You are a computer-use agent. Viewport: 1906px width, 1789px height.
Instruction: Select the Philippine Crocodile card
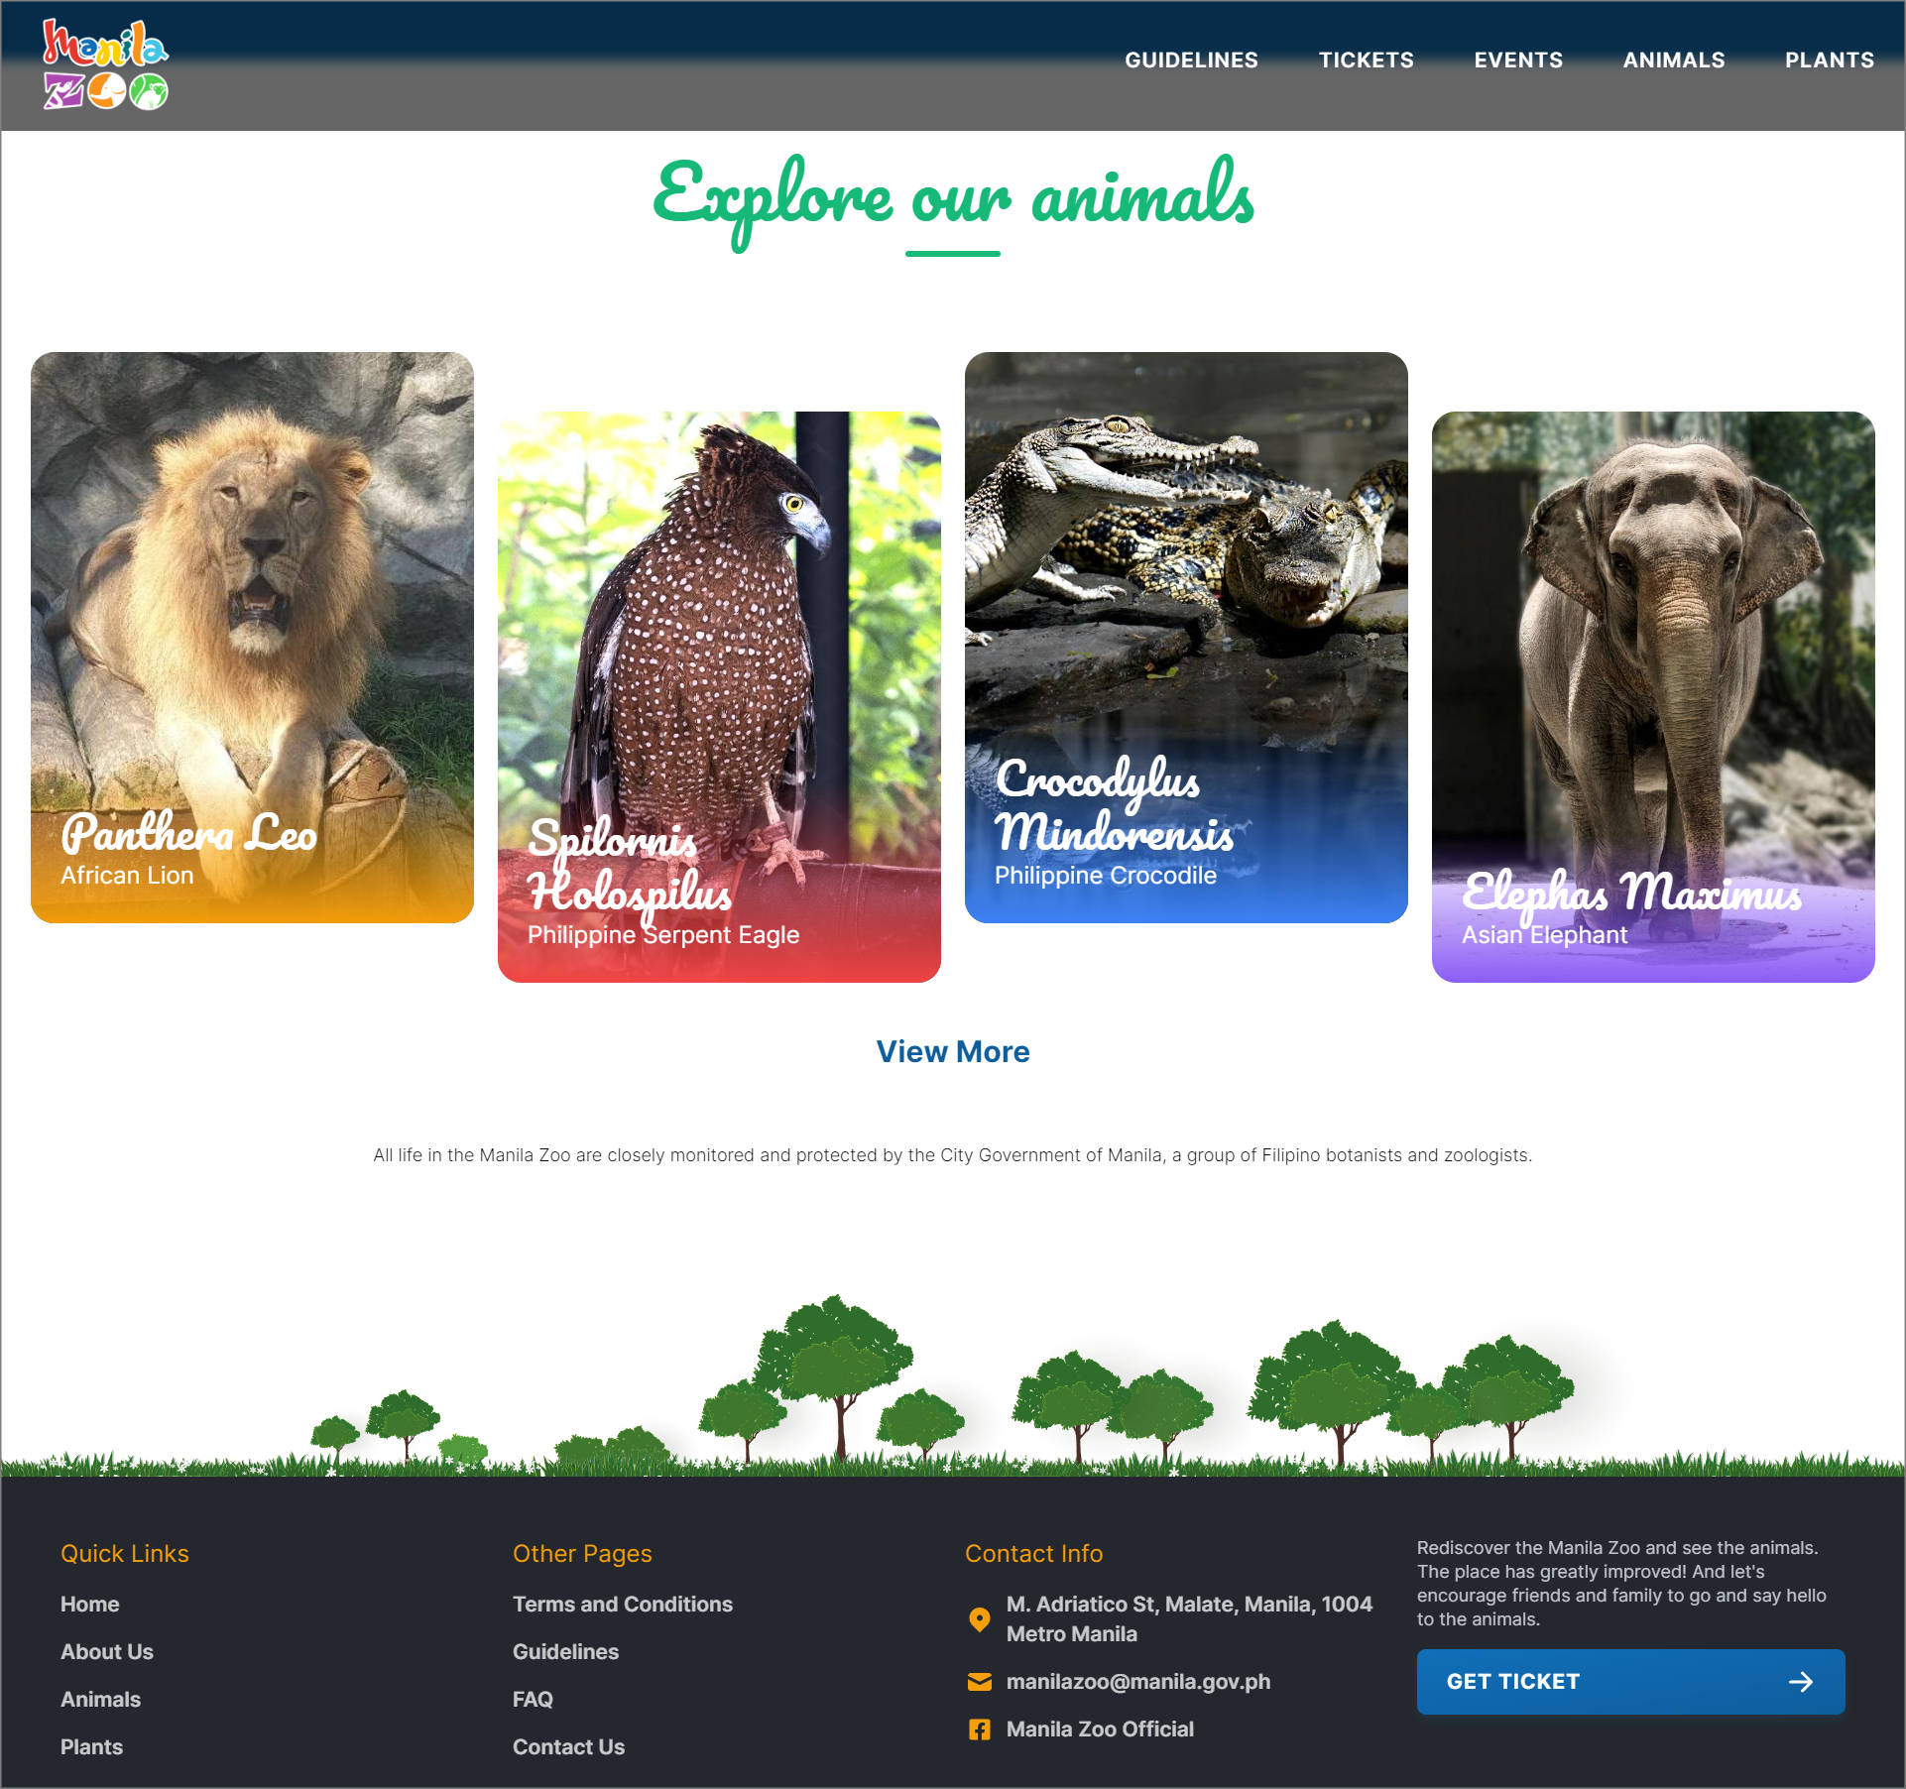pyautogui.click(x=1186, y=637)
